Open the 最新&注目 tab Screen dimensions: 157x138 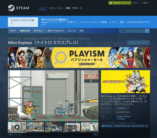25,31
